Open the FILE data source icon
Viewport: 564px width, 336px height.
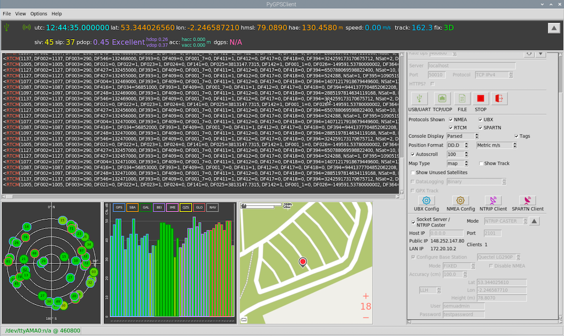point(462,99)
